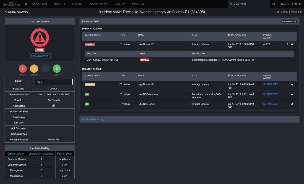Click the orange Warnings count circle
304x184 pixels.
coord(34,69)
